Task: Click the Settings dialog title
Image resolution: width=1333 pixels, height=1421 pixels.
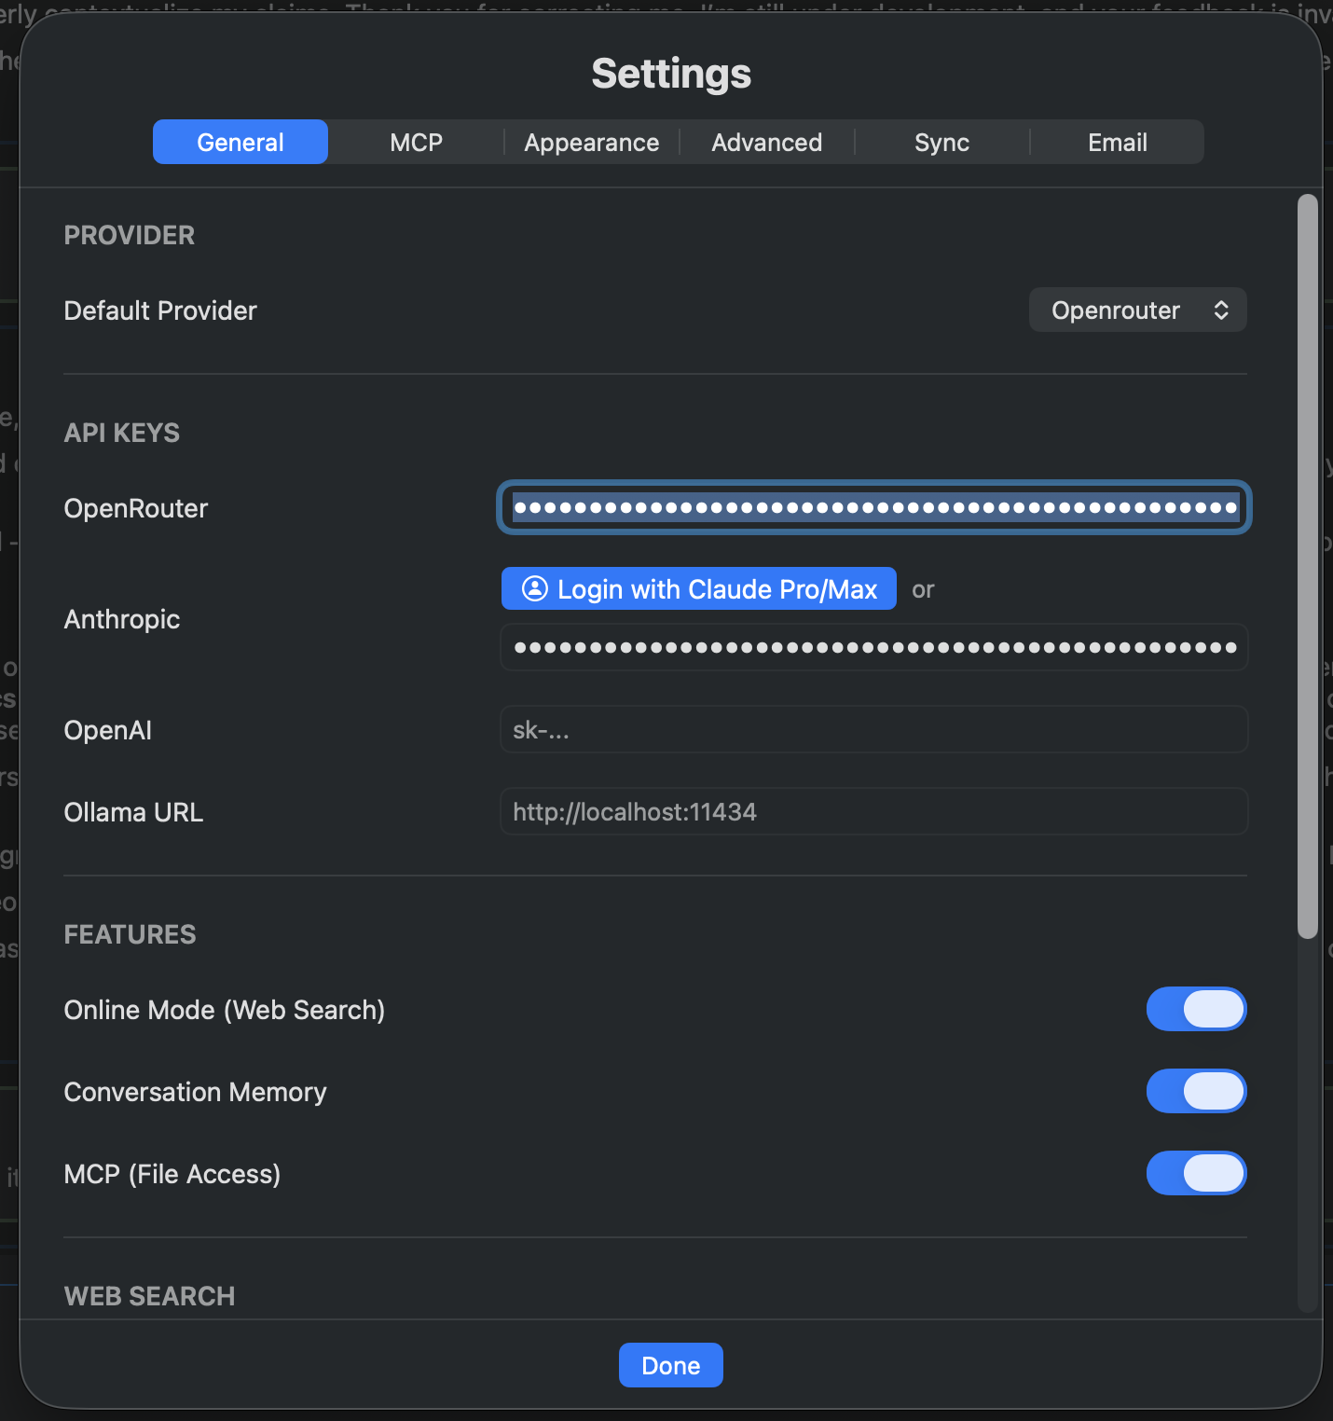Action: point(670,74)
